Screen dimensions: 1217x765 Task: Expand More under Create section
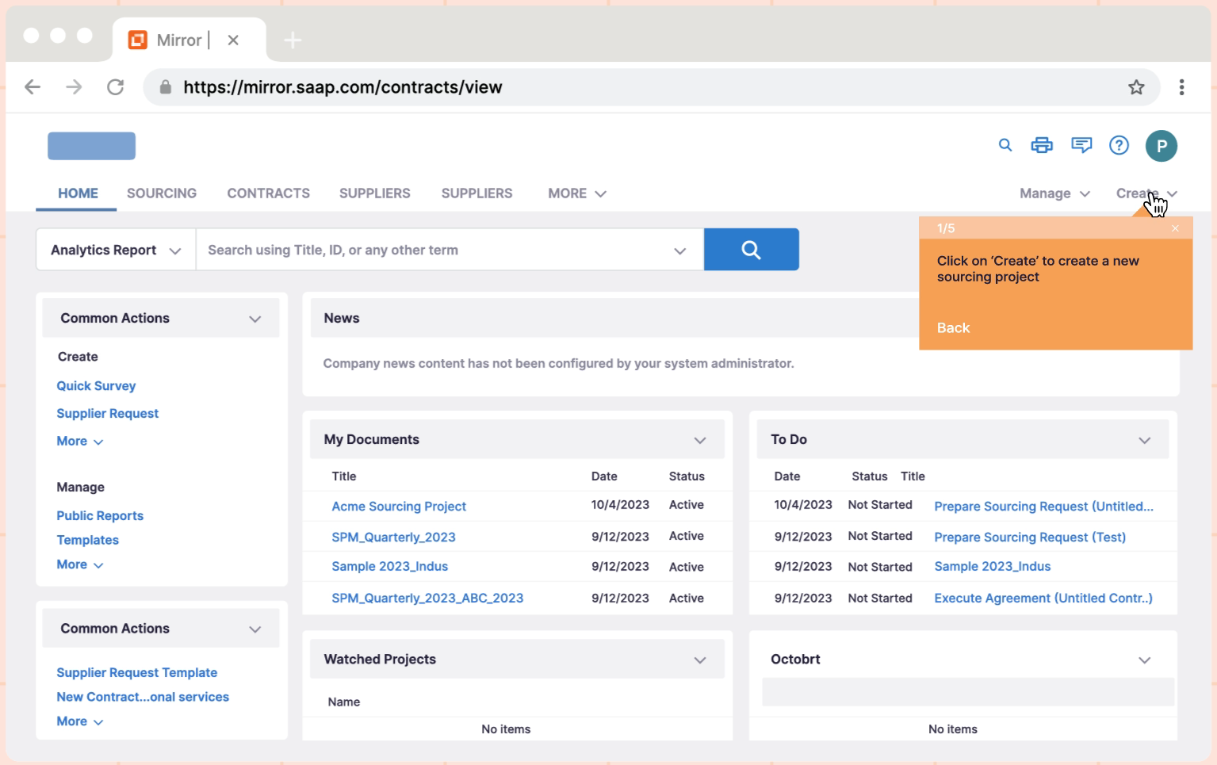(x=80, y=441)
